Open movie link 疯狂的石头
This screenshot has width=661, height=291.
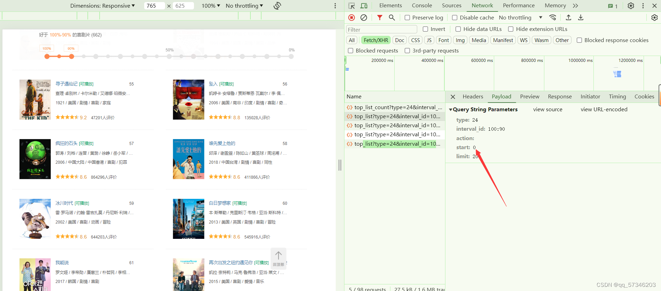click(x=67, y=143)
